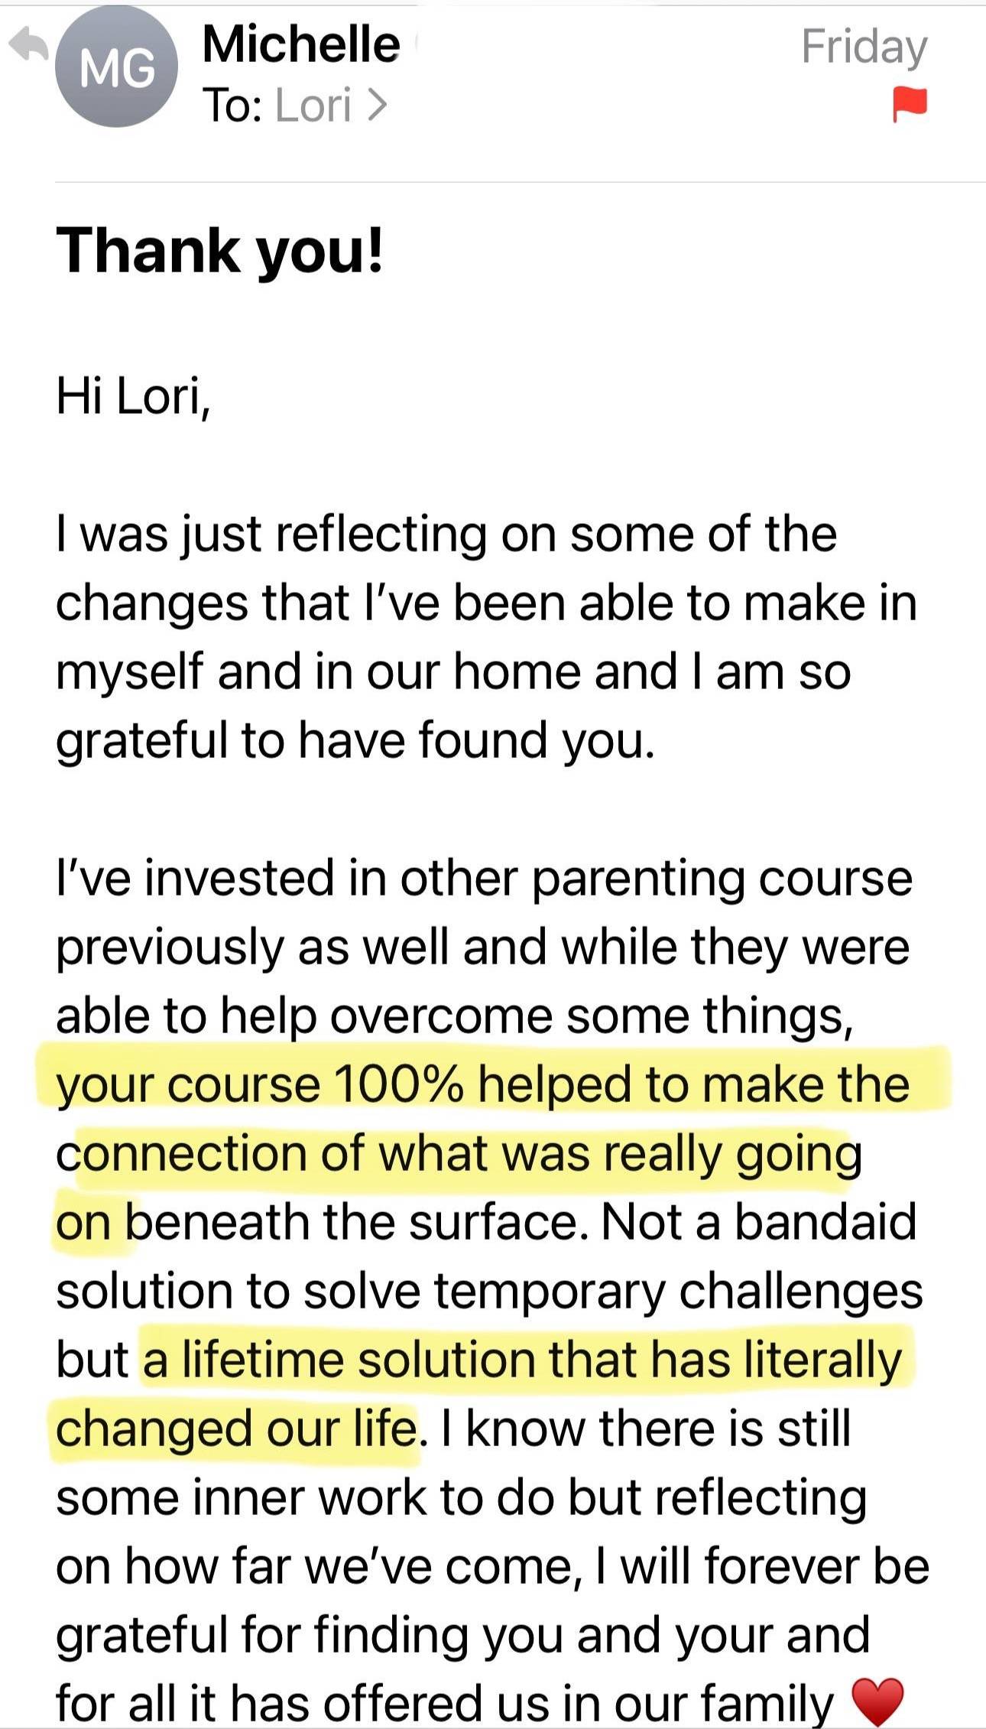Select recipient Lori in the To field
The width and height of the screenshot is (986, 1729).
[x=313, y=105]
